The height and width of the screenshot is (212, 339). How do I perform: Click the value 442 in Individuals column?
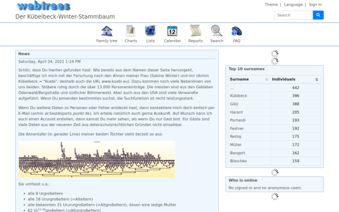click(x=295, y=88)
